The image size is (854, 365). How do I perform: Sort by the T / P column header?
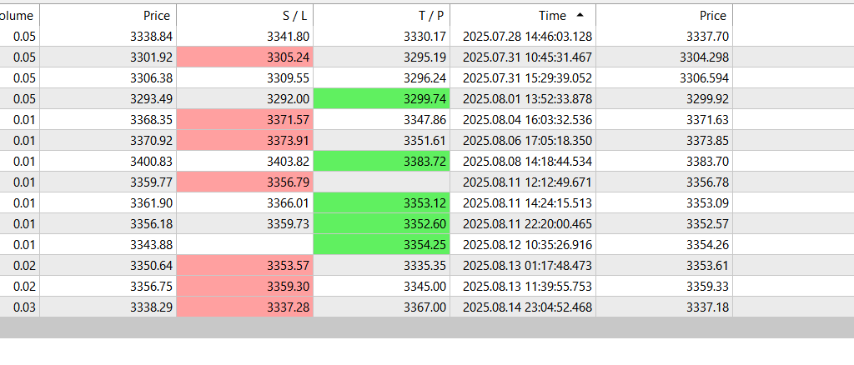click(x=433, y=15)
